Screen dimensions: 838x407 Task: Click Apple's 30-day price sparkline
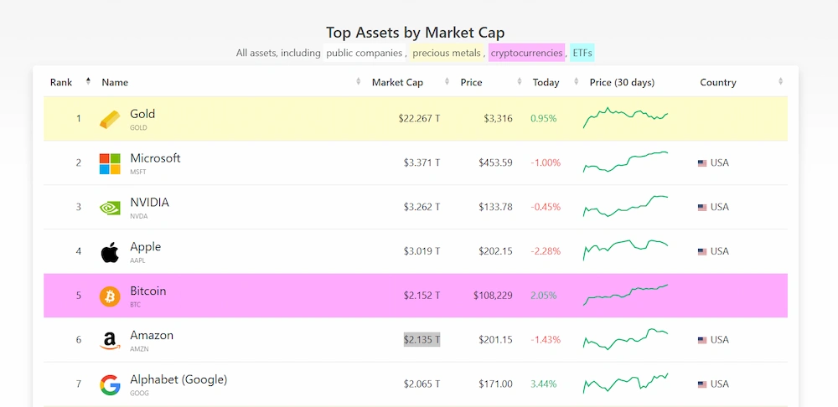[x=625, y=250]
